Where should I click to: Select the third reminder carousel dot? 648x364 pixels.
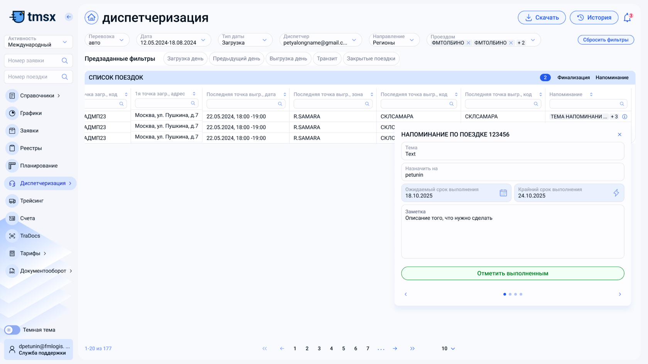515,294
